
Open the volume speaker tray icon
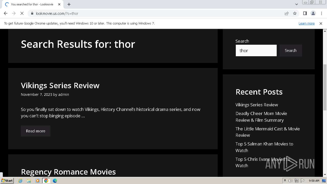[290, 181]
